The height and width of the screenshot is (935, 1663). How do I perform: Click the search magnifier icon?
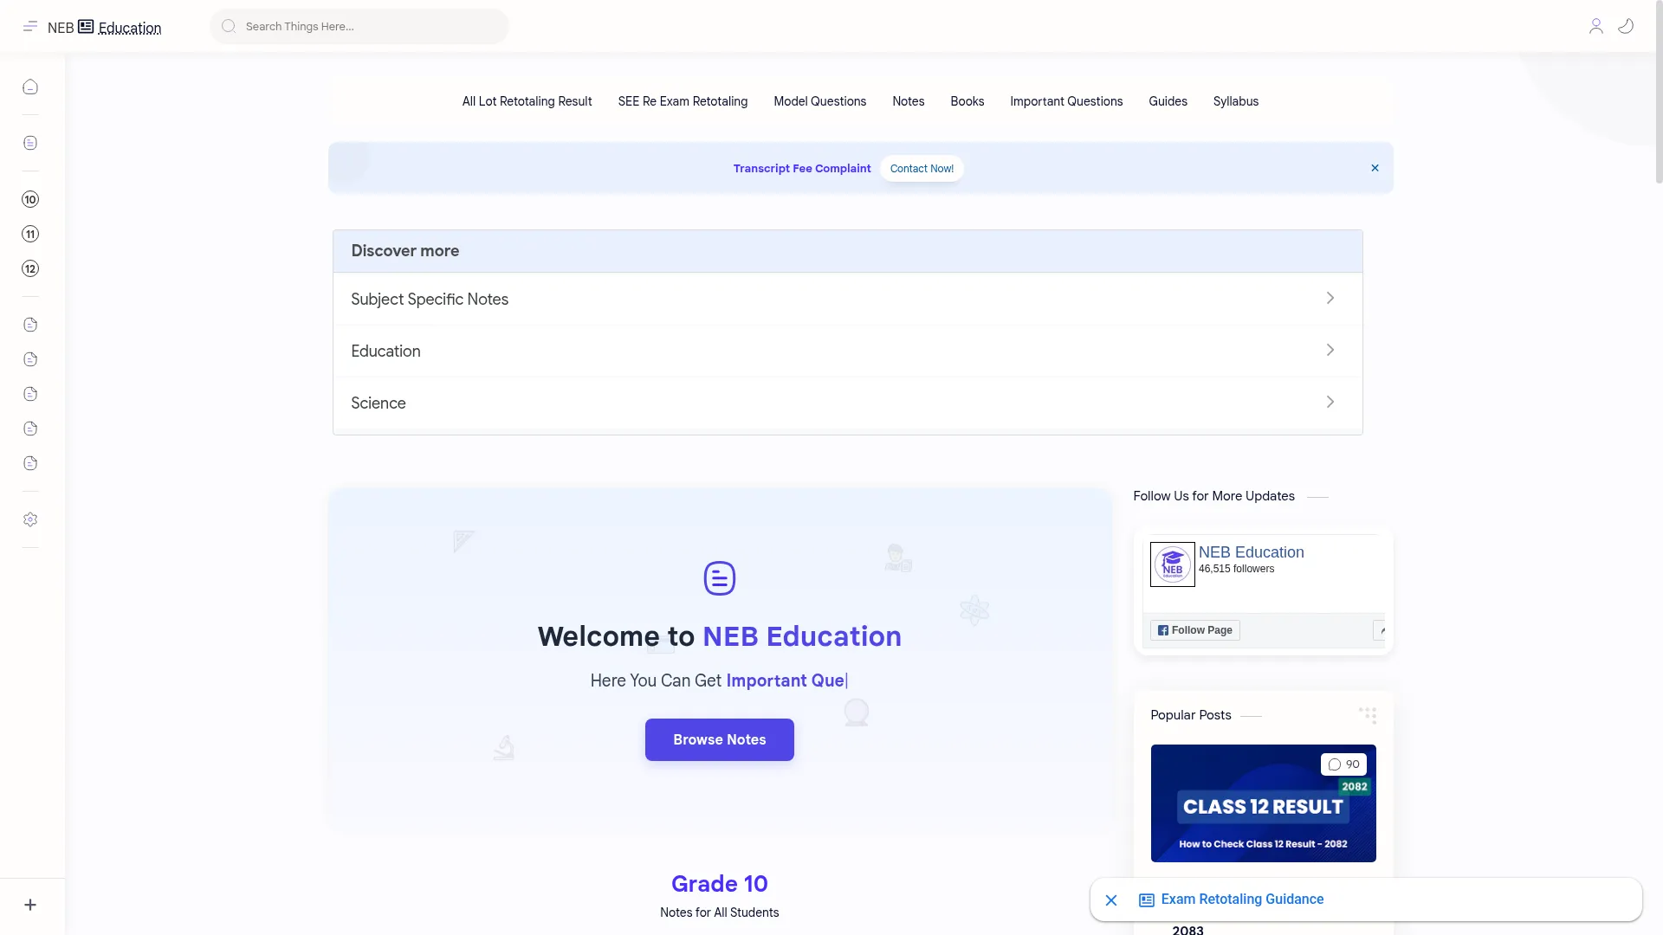[x=229, y=27]
